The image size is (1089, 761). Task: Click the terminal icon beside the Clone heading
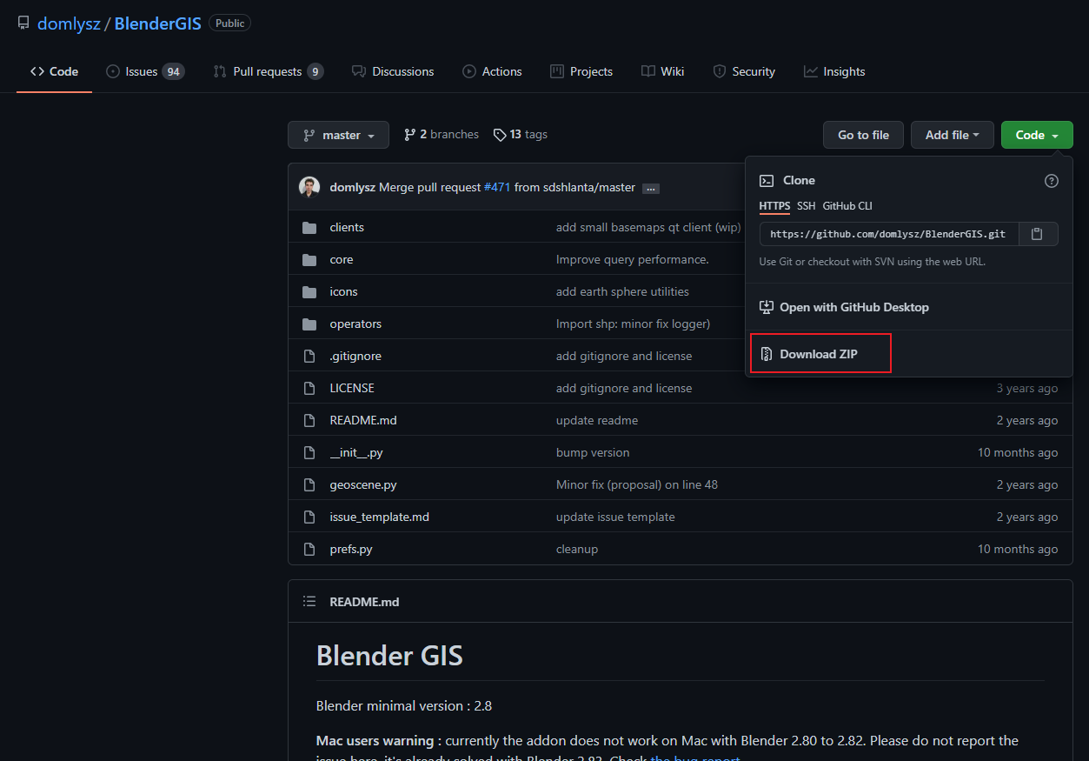(x=767, y=181)
